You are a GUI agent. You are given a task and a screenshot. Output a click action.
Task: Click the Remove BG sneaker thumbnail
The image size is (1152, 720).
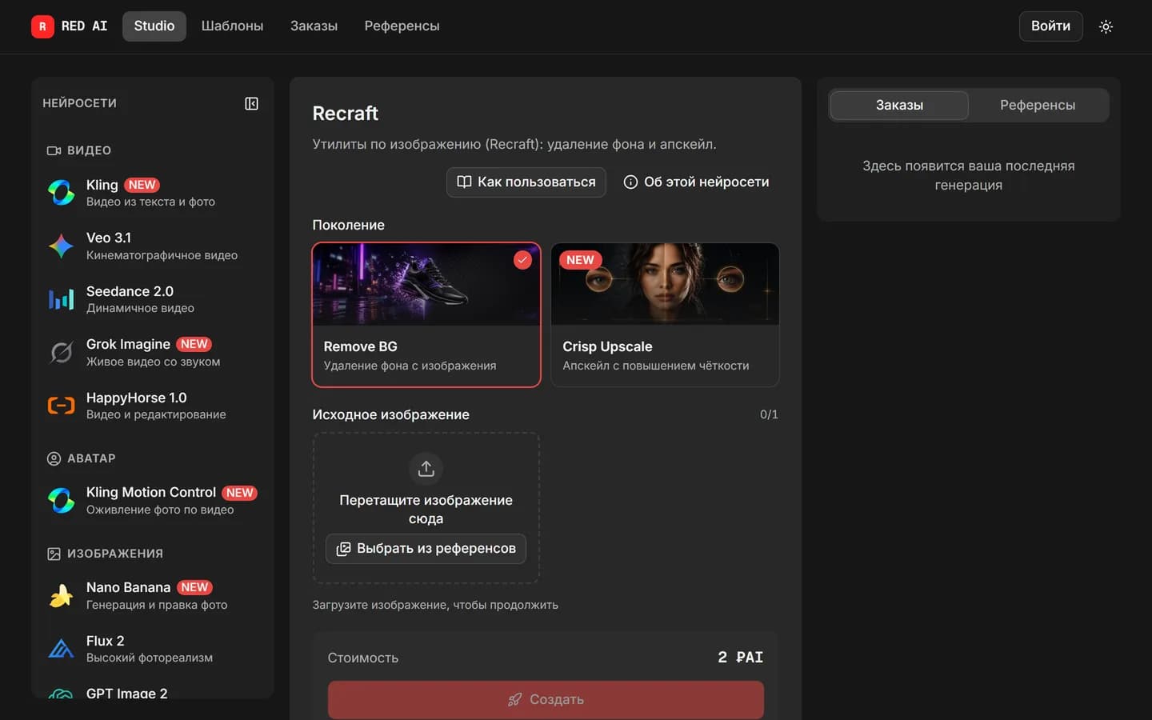tap(426, 284)
